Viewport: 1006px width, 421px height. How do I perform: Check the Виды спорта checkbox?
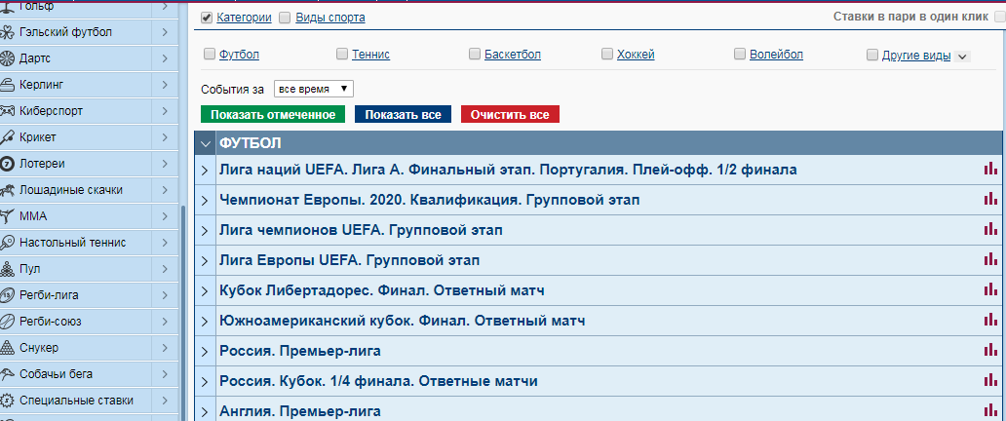pyautogui.click(x=285, y=18)
